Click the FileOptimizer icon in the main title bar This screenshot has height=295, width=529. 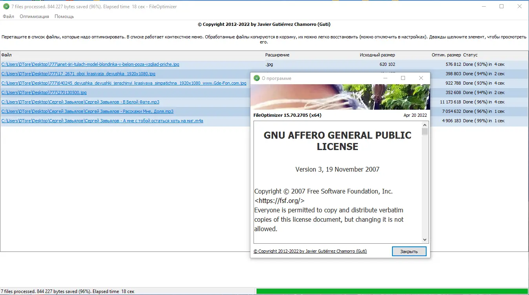6,7
